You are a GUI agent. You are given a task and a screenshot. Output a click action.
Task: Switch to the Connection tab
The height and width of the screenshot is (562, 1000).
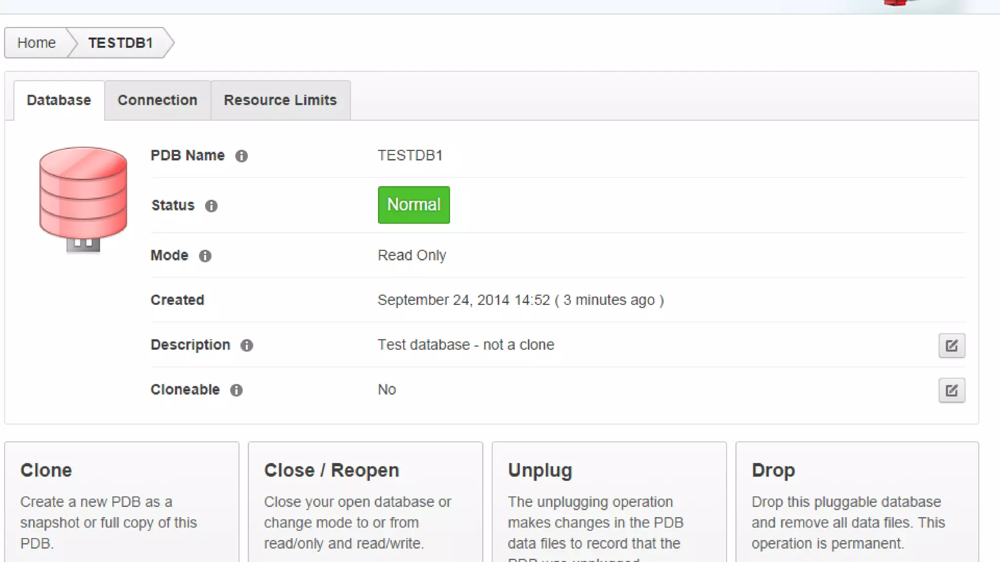[157, 100]
